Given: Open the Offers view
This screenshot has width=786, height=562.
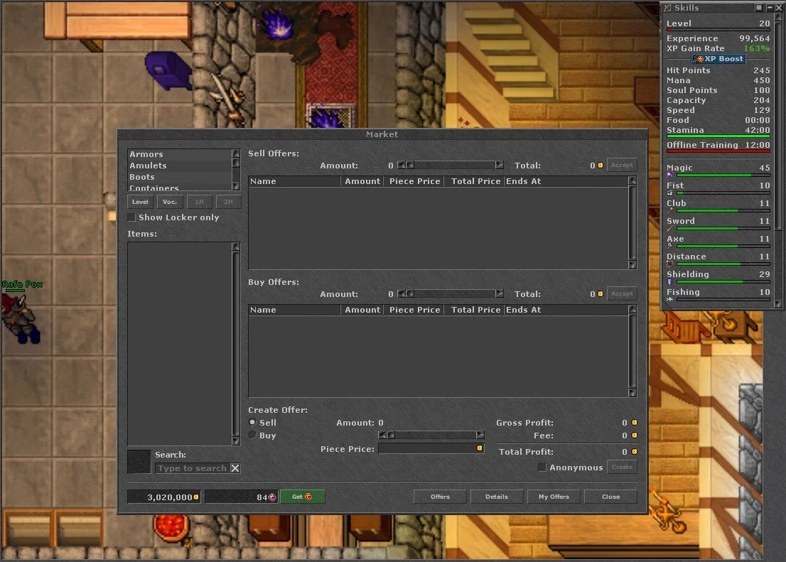Looking at the screenshot, I should [440, 497].
